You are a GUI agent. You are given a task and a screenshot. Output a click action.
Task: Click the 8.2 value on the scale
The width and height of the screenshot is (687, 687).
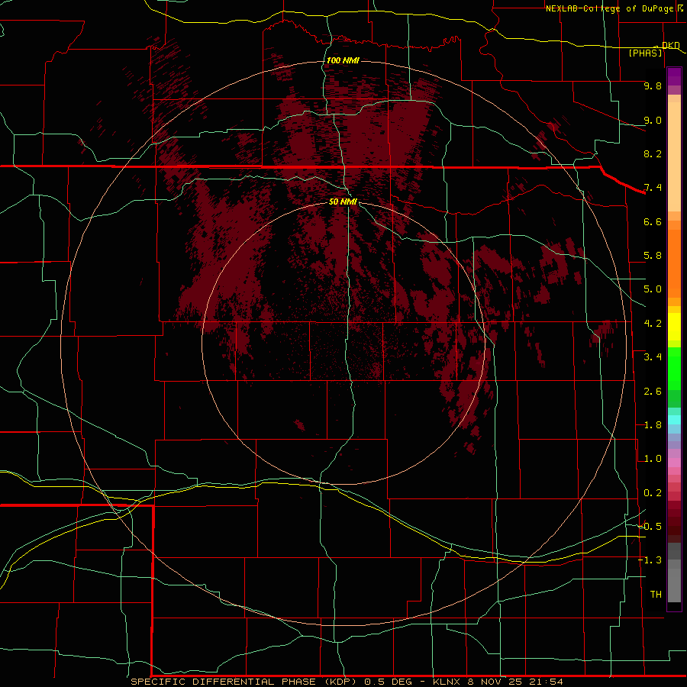click(653, 153)
